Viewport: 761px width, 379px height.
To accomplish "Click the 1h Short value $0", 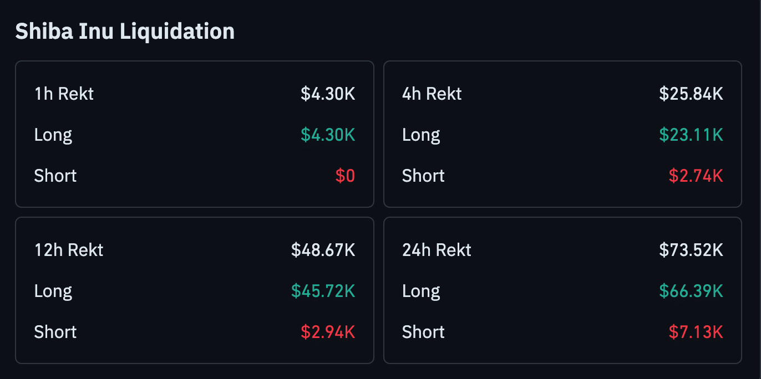I will [x=345, y=176].
